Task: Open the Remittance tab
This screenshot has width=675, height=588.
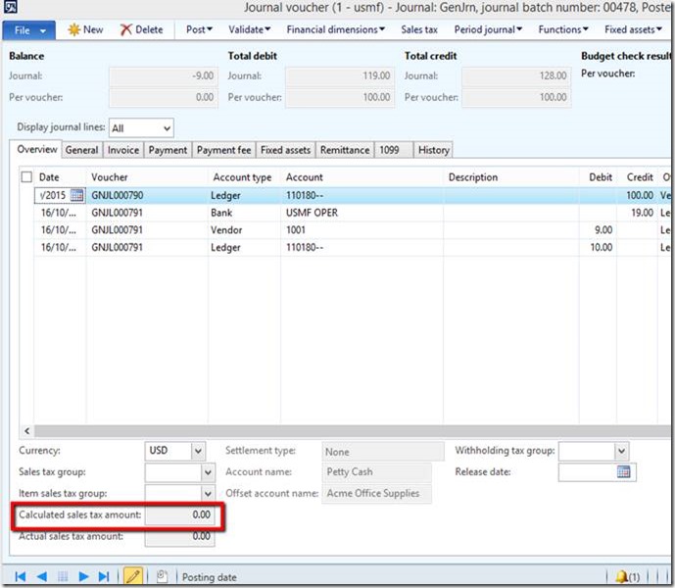Action: 345,150
